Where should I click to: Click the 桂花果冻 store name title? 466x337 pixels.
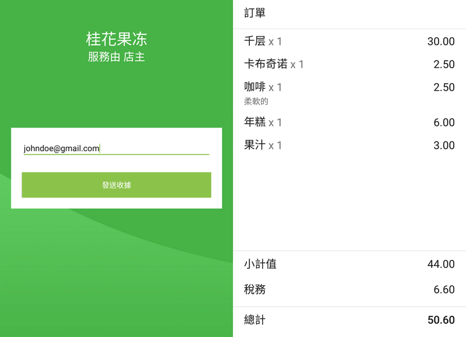coord(116,38)
